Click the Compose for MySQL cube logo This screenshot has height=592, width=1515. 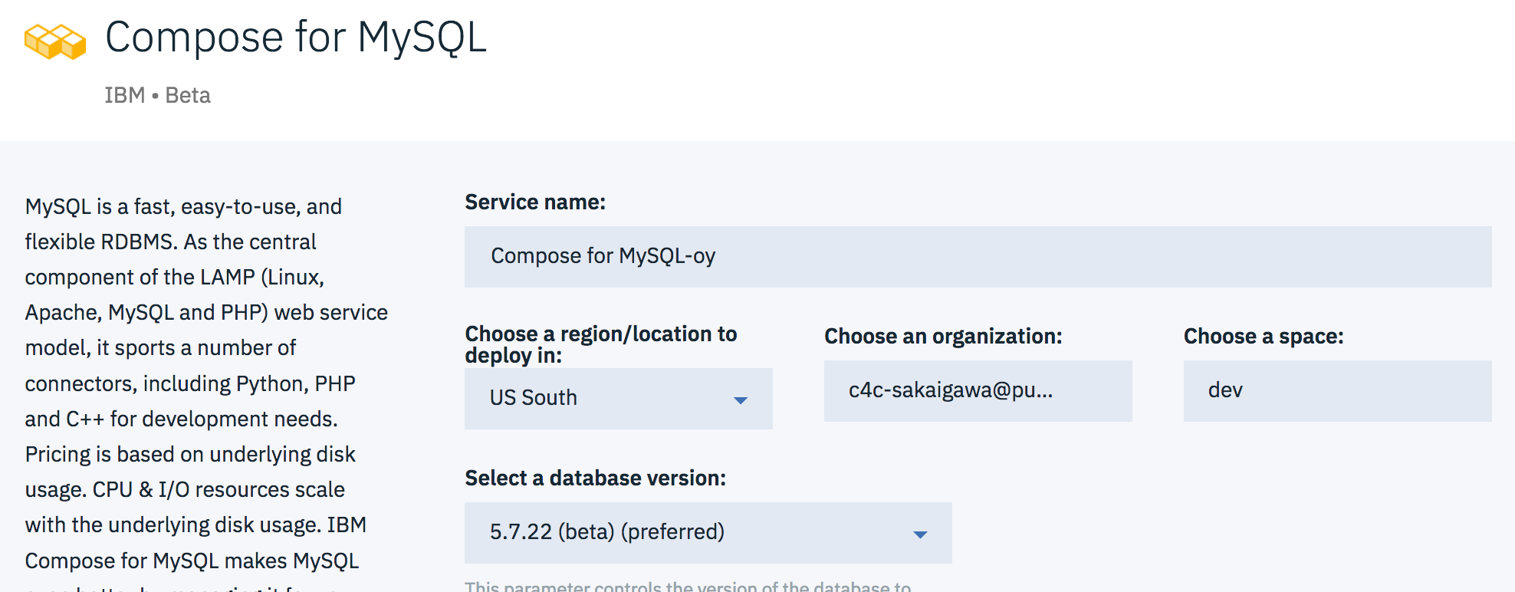click(55, 41)
